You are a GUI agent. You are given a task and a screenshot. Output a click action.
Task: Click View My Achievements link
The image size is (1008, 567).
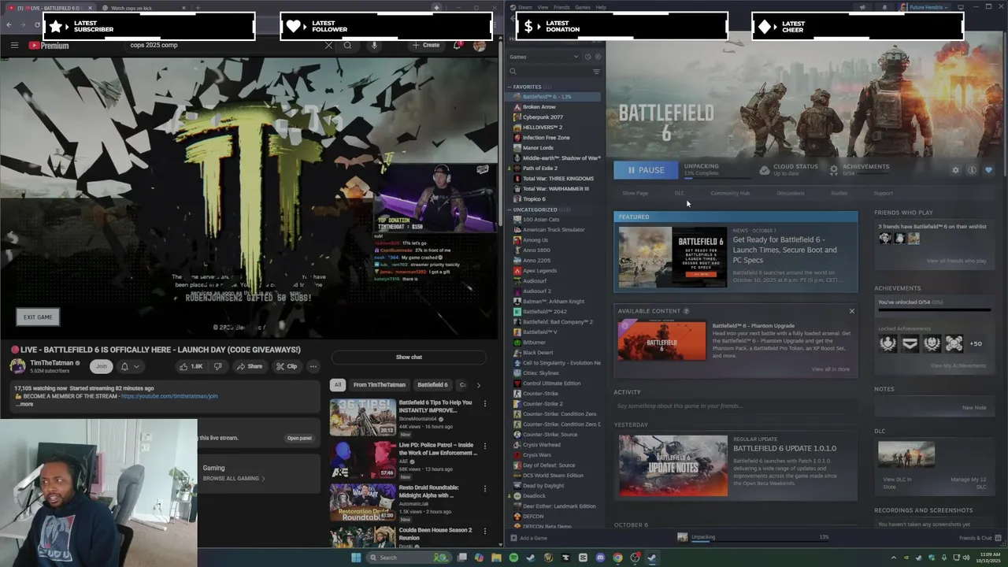(x=958, y=365)
